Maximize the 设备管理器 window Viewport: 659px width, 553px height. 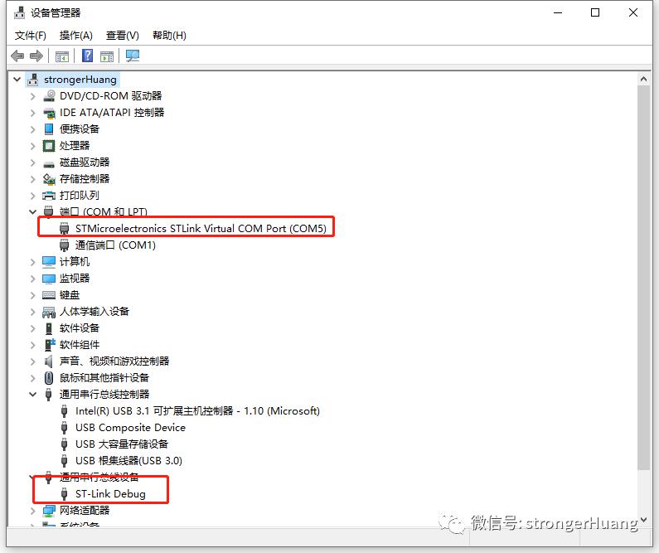[x=595, y=12]
